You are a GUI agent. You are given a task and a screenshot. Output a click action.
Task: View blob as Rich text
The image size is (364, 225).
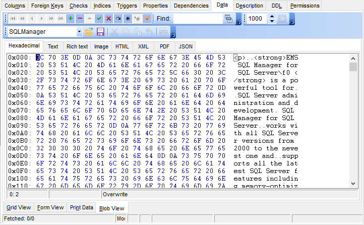(77, 46)
